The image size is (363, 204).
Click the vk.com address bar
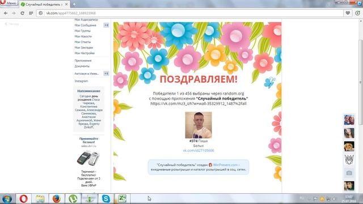pos(190,13)
